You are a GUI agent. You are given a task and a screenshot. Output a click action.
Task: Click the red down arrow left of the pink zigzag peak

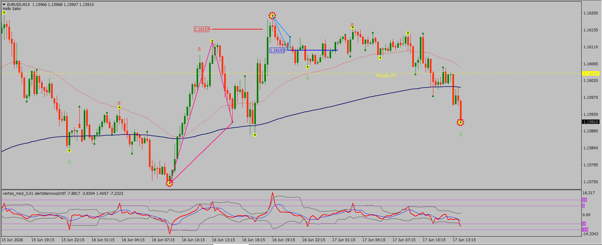coord(199,49)
